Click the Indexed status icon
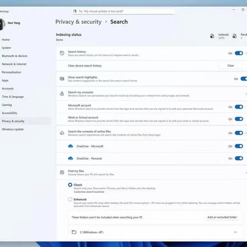The height and width of the screenshot is (247, 247). click(212, 36)
